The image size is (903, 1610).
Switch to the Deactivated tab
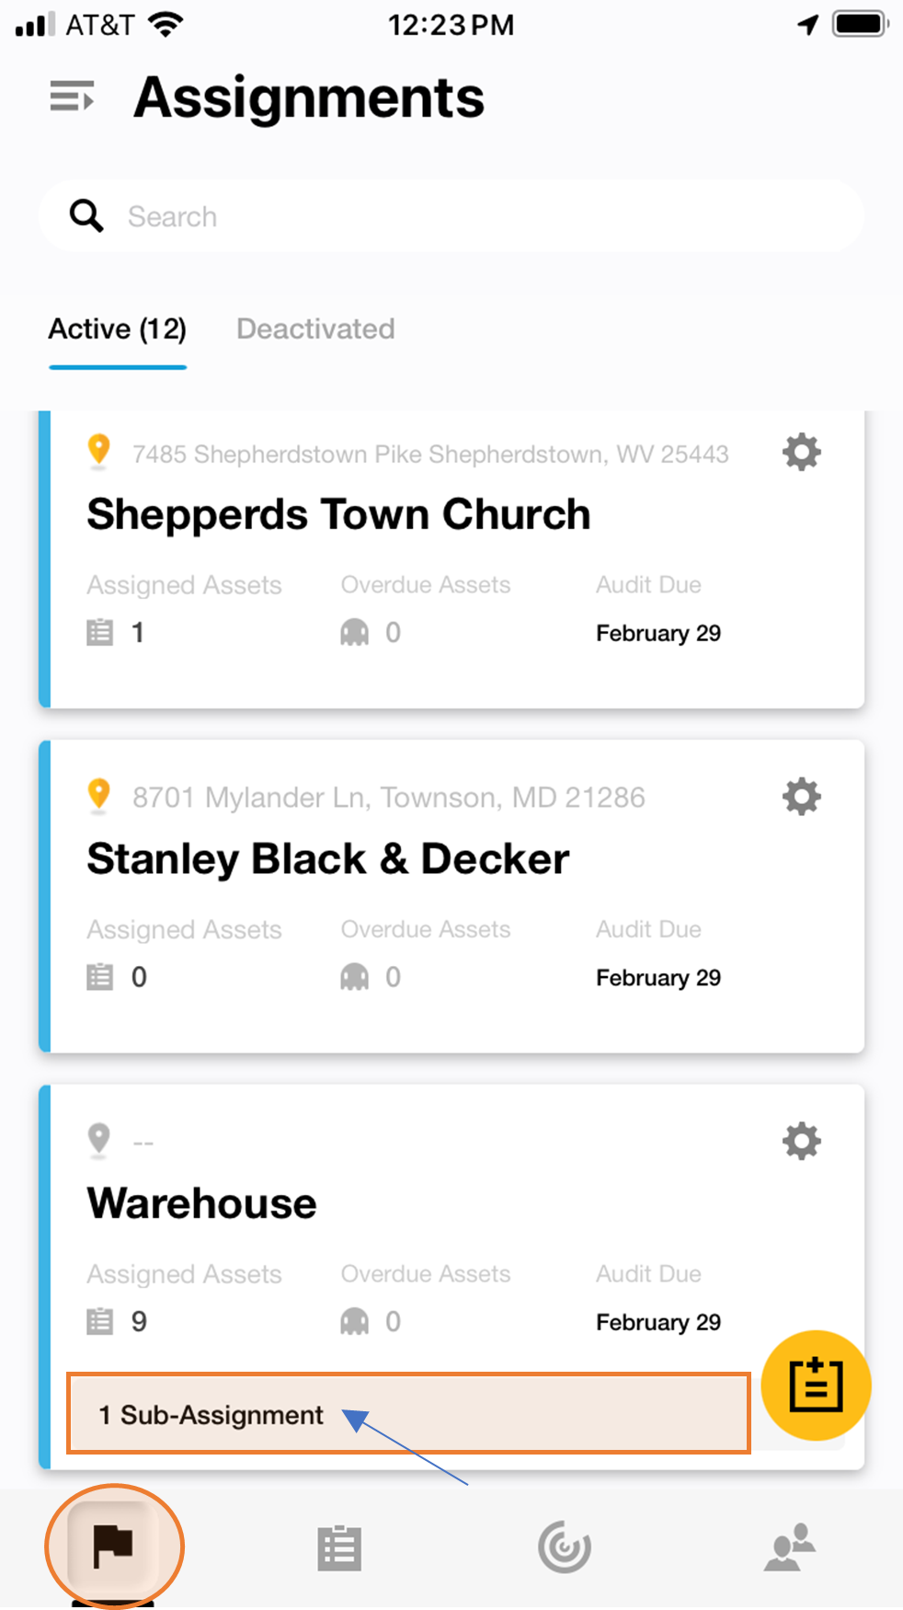[x=315, y=329]
